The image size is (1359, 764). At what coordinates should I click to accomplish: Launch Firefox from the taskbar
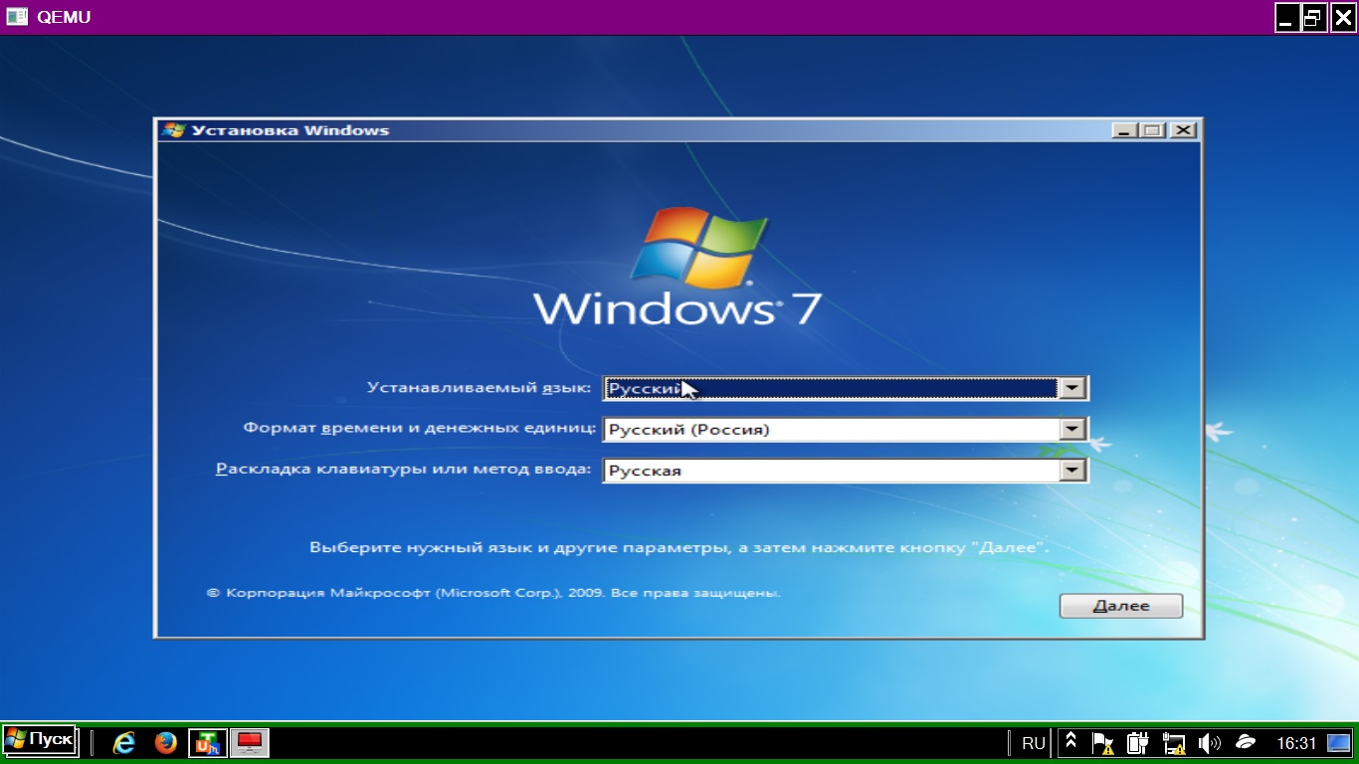pos(166,742)
